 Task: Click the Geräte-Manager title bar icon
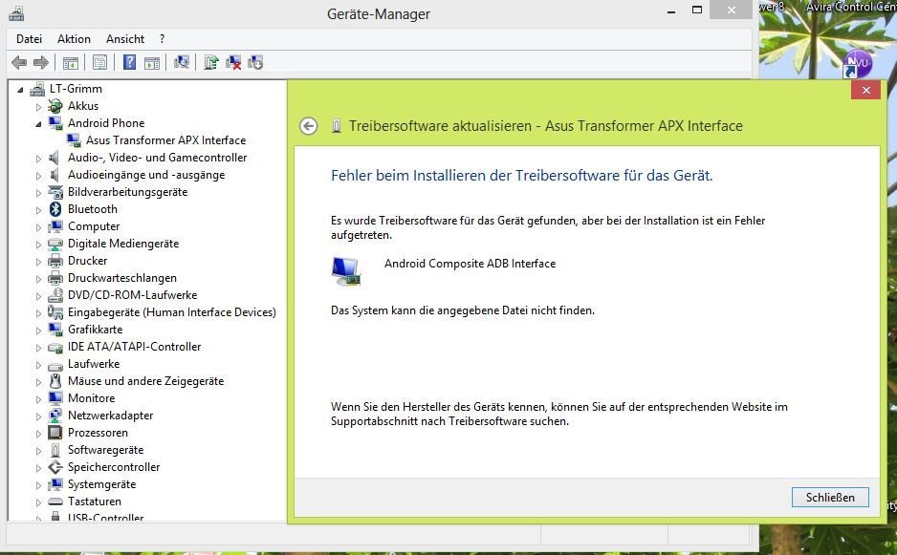16,13
